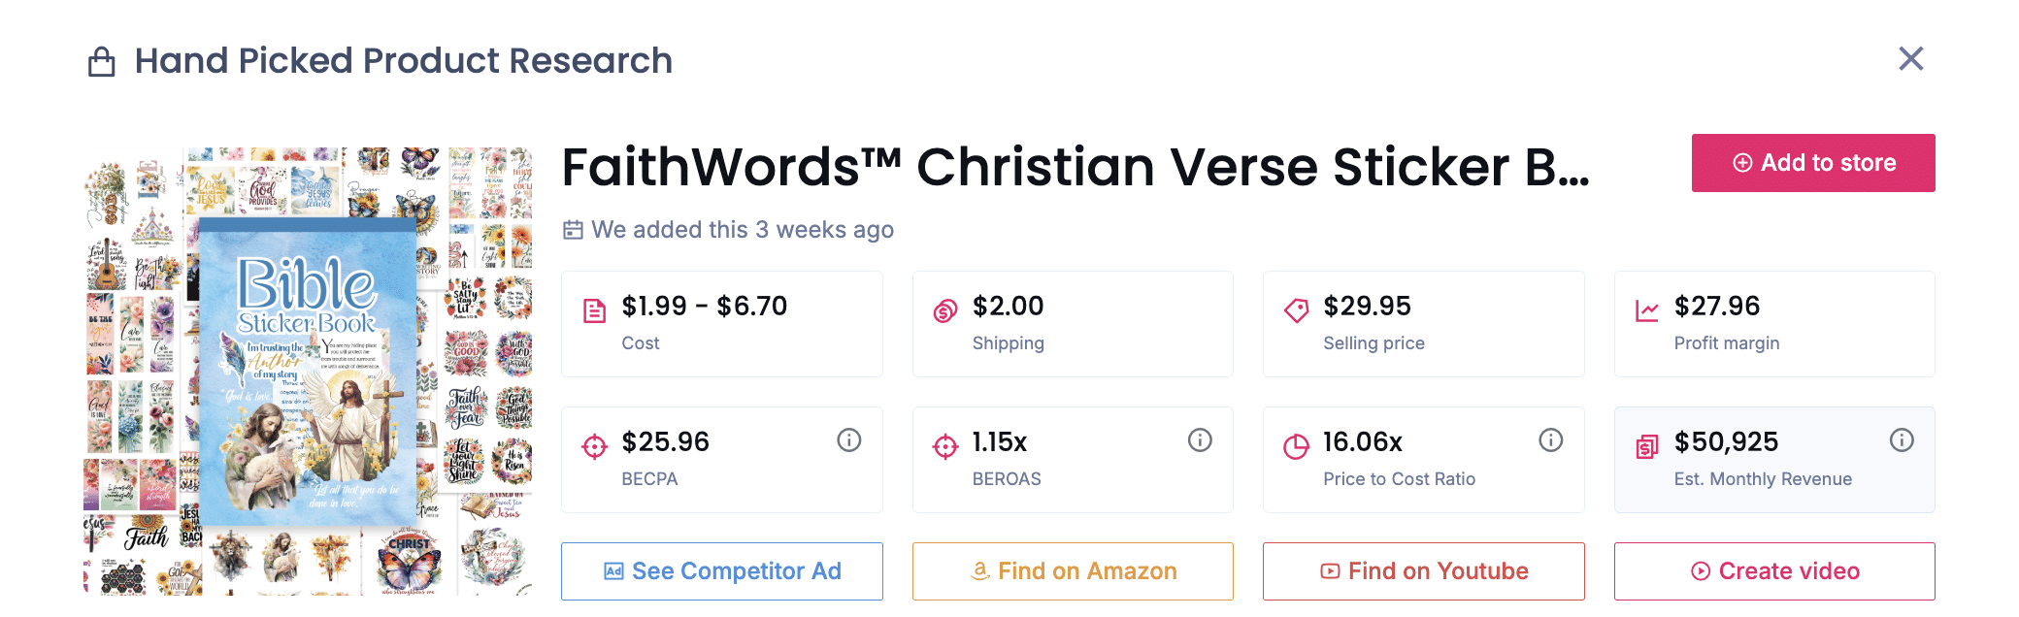Open the Bible Sticker Book product image
The width and height of the screenshot is (2019, 617).
pyautogui.click(x=308, y=372)
